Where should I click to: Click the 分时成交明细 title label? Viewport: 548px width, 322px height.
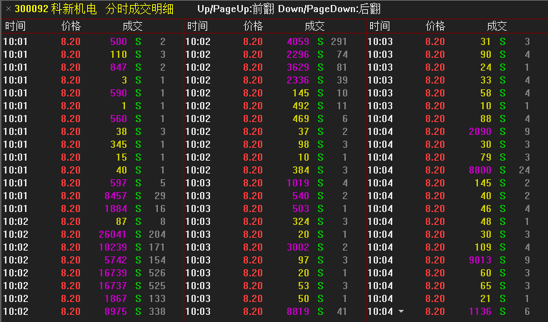point(140,9)
